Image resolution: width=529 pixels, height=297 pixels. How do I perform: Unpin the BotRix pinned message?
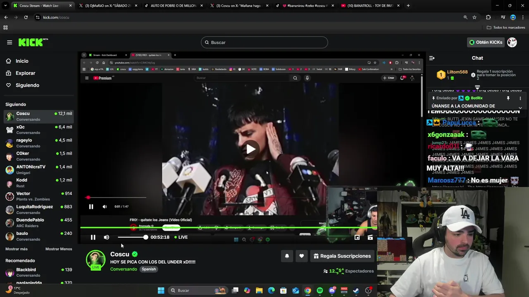tap(508, 98)
